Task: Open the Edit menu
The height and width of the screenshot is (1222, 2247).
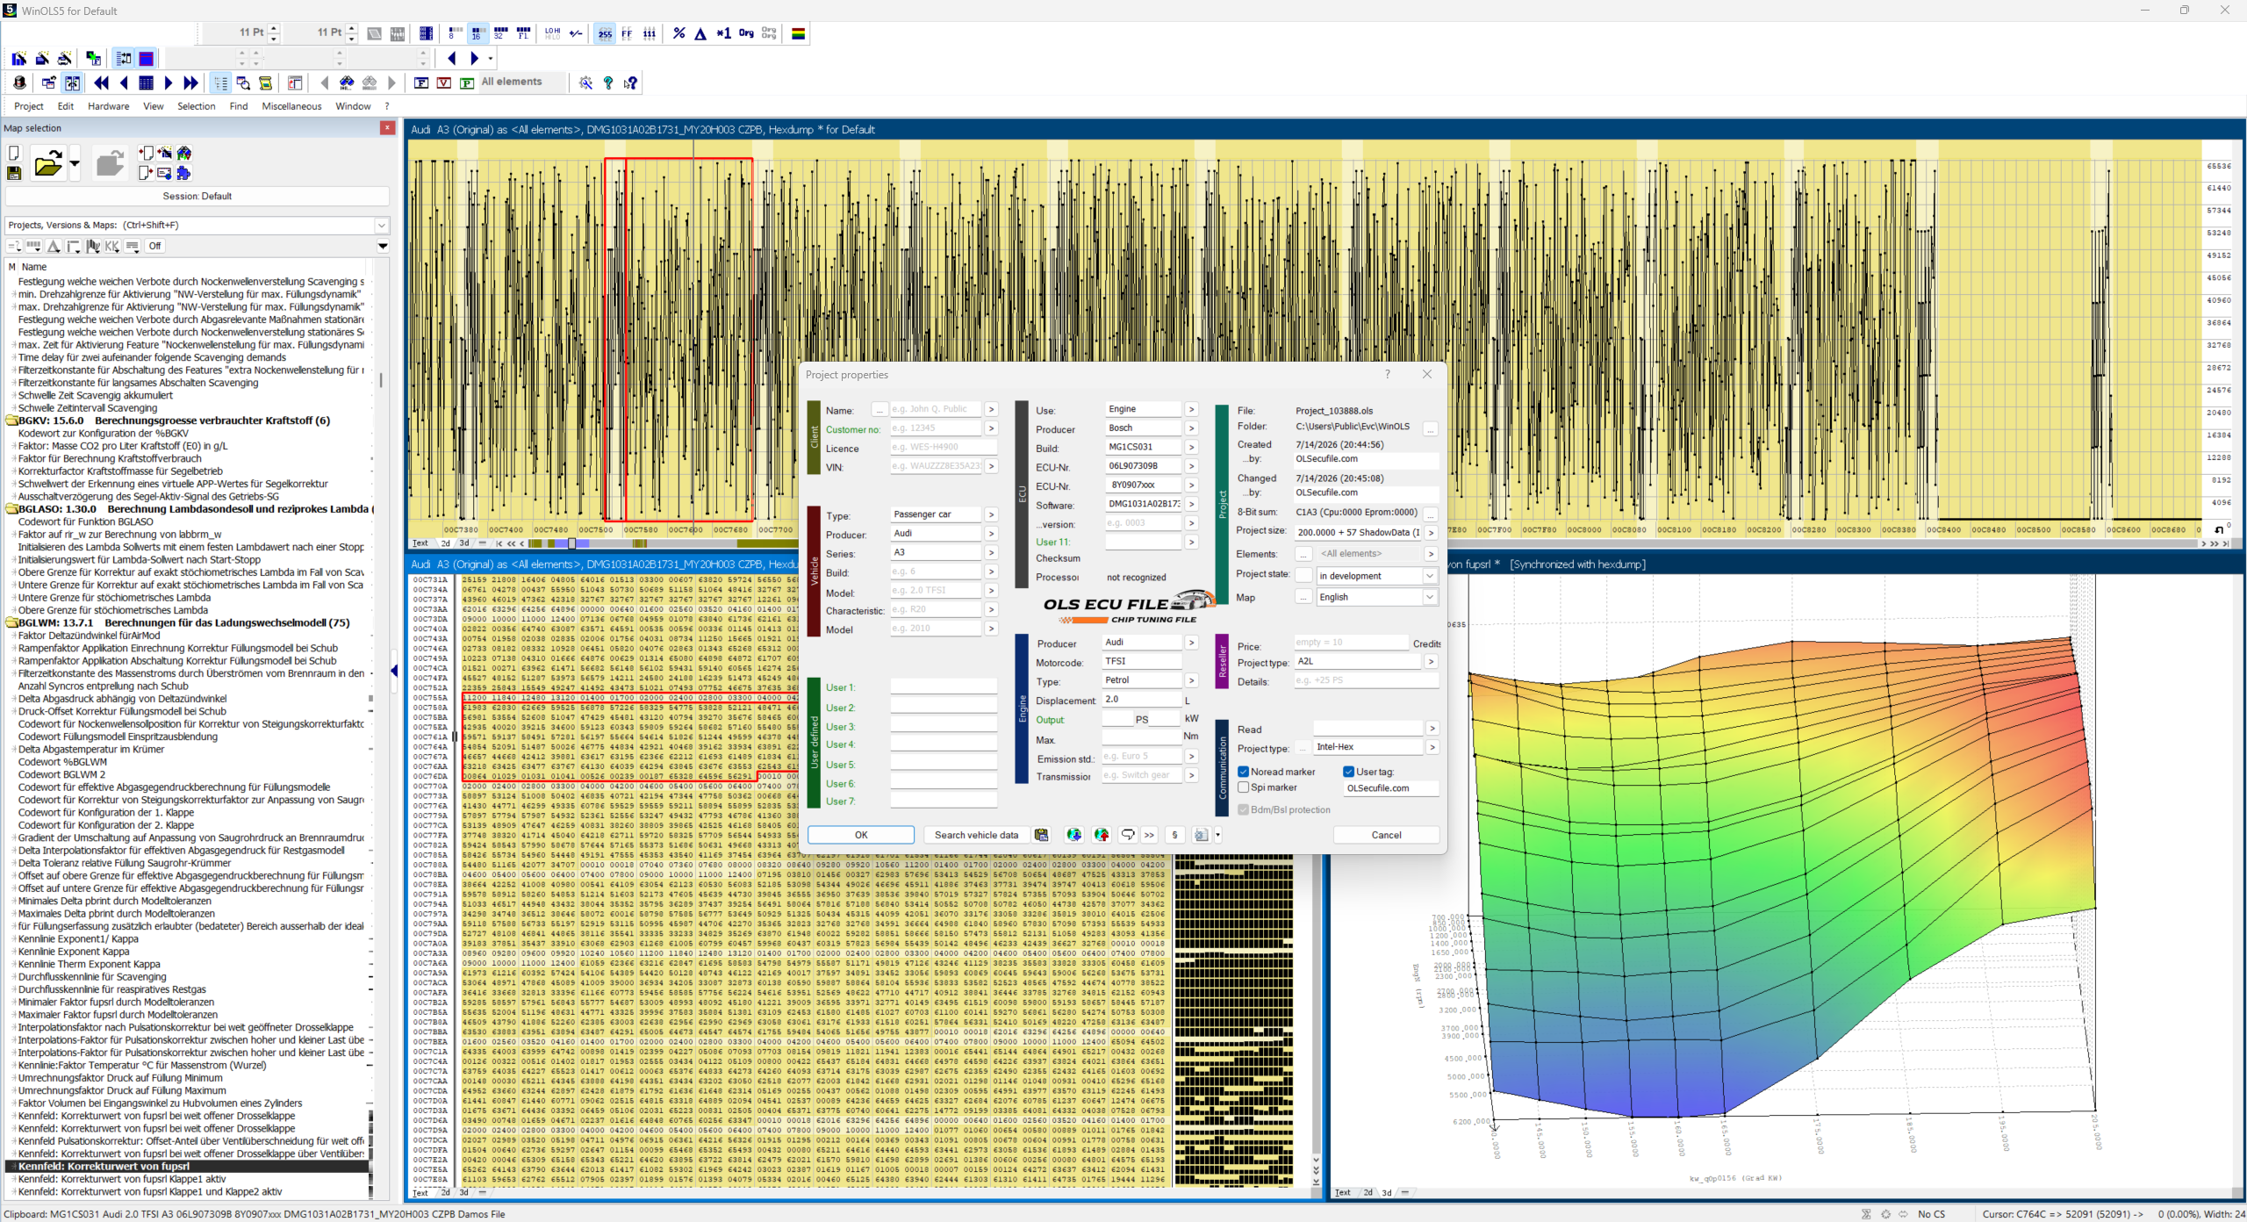Action: [66, 106]
